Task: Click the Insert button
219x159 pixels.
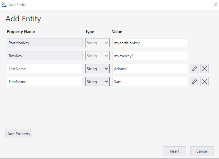Action: [174, 151]
